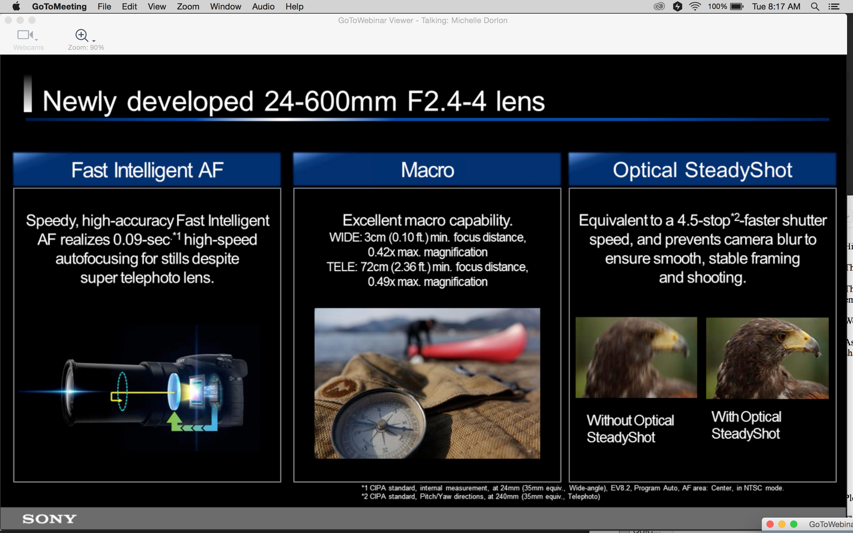Open the Help menu
The height and width of the screenshot is (533, 853).
click(294, 6)
